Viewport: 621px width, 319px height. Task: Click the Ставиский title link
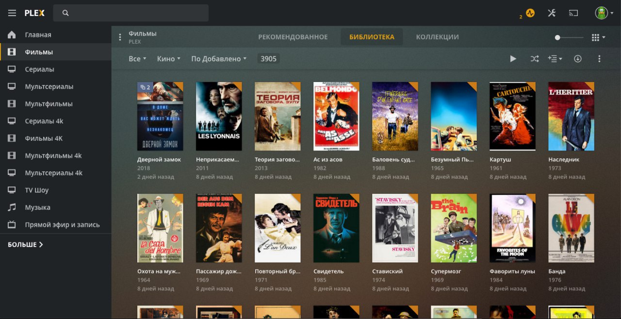click(387, 271)
